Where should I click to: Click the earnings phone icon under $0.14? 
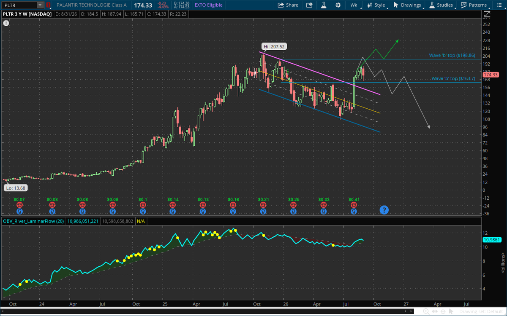[x=172, y=204]
